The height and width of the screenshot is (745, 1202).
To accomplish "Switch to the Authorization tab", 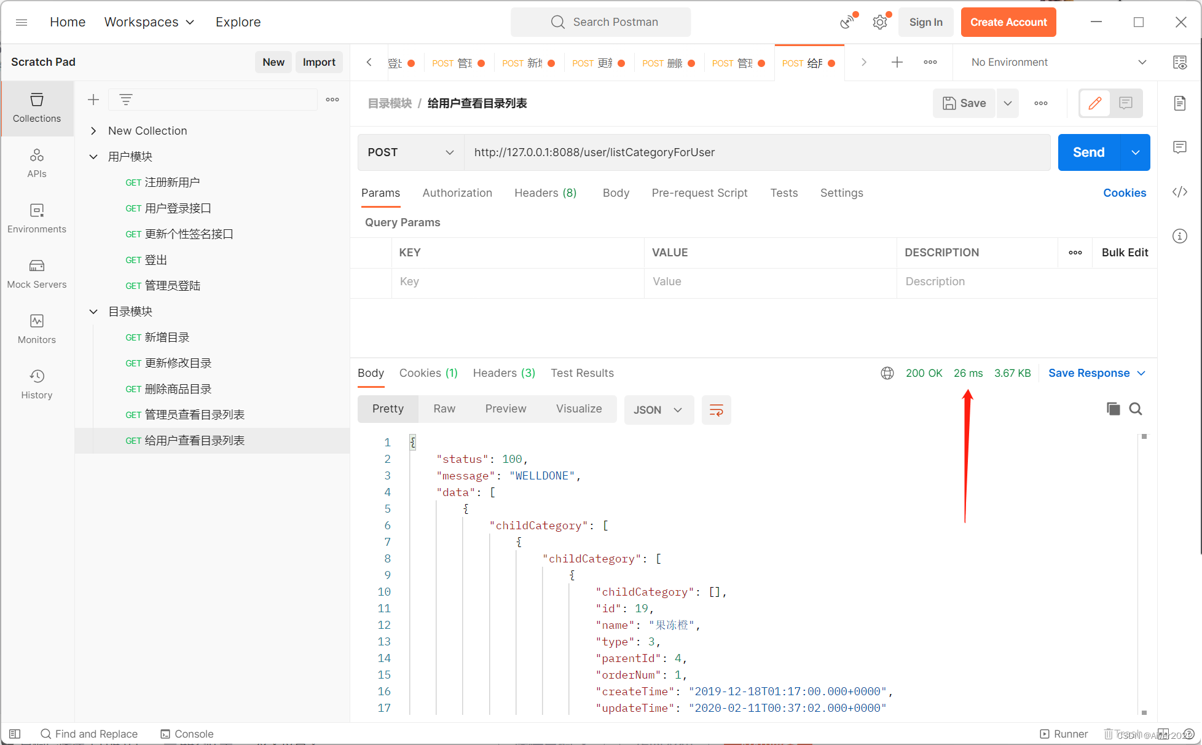I will [x=457, y=193].
